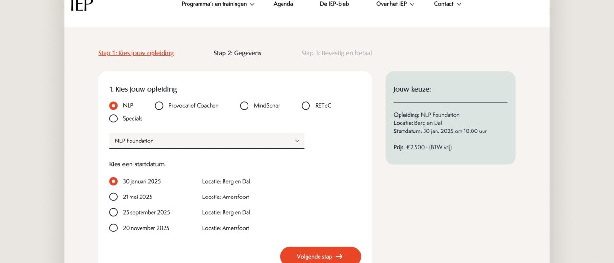Go to De IEP-bieb page
The width and height of the screenshot is (614, 263).
(334, 4)
